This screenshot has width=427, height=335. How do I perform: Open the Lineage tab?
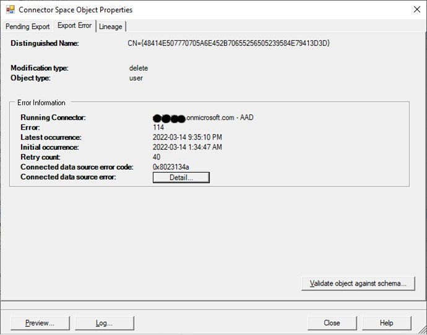pos(111,27)
